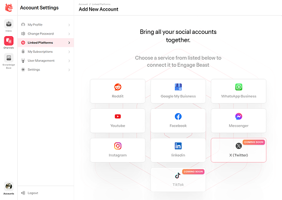This screenshot has height=200, width=282.
Task: Select the X (Twitter) card
Action: coord(239,150)
